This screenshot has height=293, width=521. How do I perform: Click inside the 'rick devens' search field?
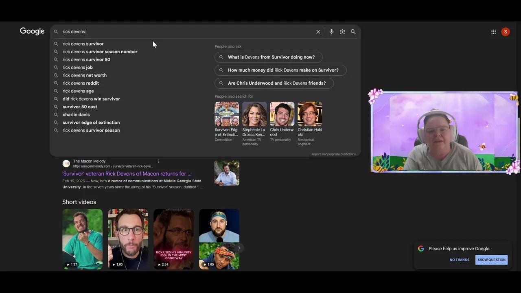click(187, 32)
